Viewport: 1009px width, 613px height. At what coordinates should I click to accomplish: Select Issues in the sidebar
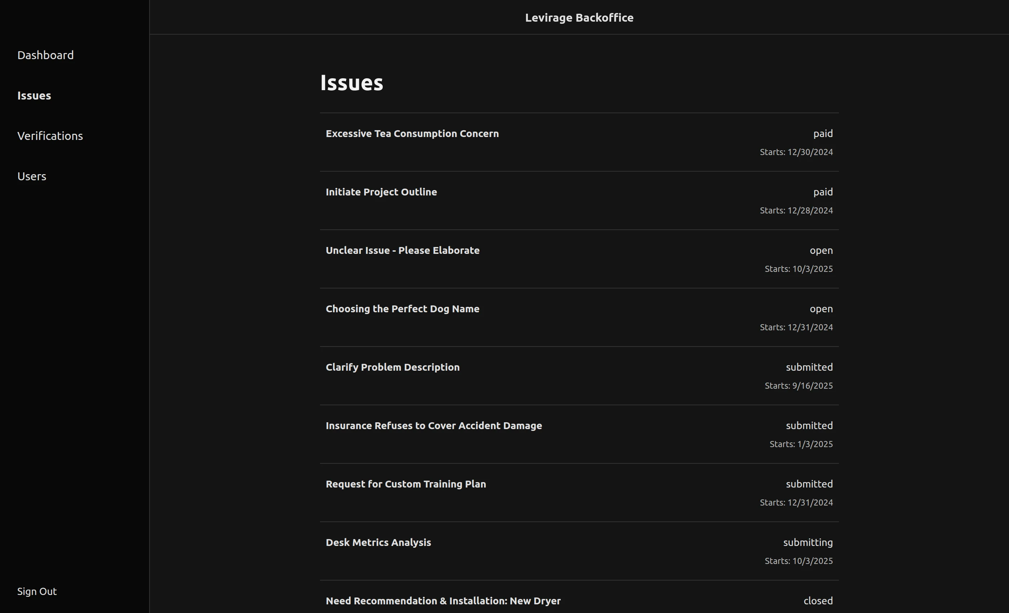click(x=34, y=96)
